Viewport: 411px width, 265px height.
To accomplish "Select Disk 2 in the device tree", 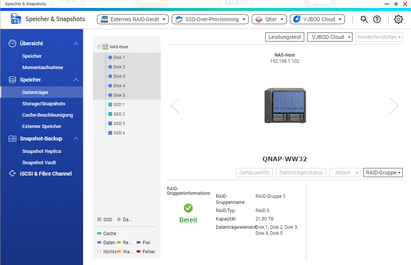I will click(x=119, y=67).
